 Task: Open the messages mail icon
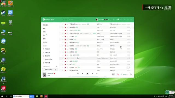(117, 20)
